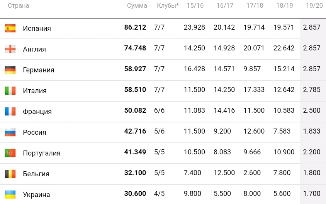The image size is (326, 204).
Task: Click the Belgium flag icon
Action: [10, 174]
